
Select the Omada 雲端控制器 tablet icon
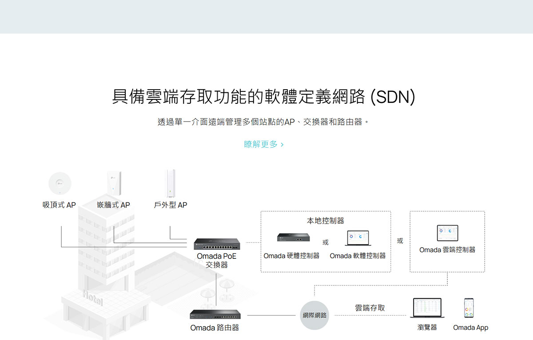448,232
